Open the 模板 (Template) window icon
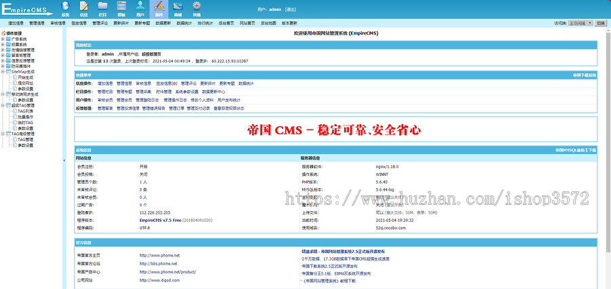 pos(122,6)
